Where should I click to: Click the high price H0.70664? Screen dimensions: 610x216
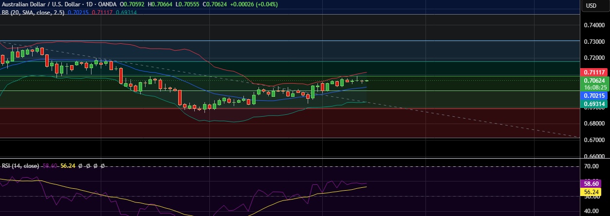[161, 5]
